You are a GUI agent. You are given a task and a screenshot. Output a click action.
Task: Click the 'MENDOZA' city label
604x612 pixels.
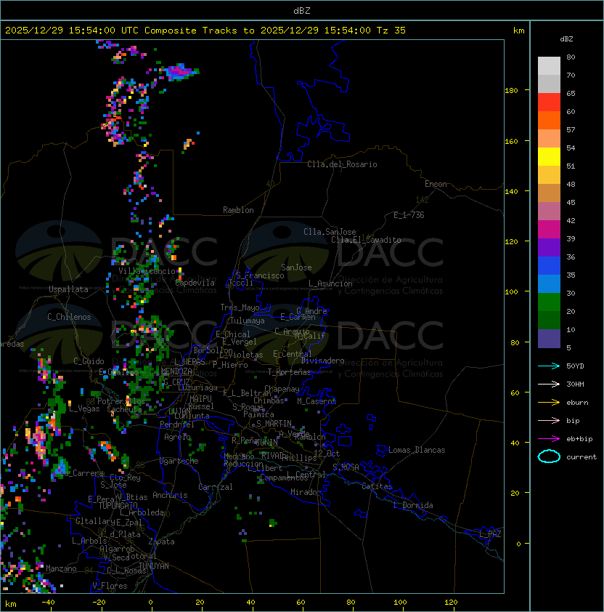point(176,371)
